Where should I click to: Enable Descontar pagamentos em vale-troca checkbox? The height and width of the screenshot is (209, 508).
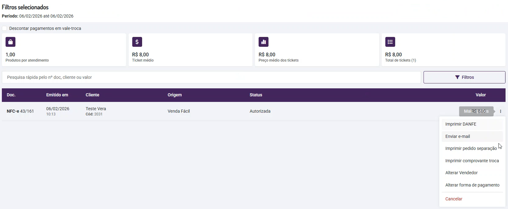pos(5,28)
